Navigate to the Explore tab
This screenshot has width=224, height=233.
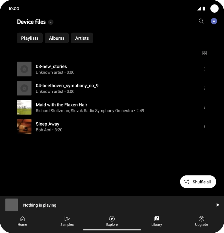(112, 221)
